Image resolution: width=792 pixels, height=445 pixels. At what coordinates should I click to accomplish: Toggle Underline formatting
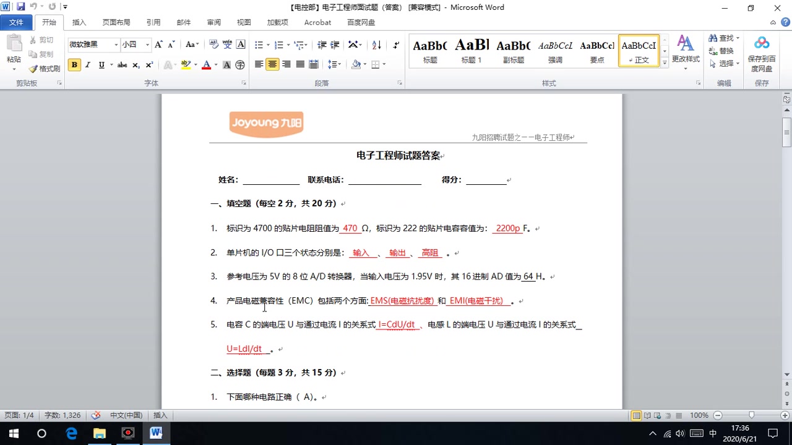pos(101,65)
